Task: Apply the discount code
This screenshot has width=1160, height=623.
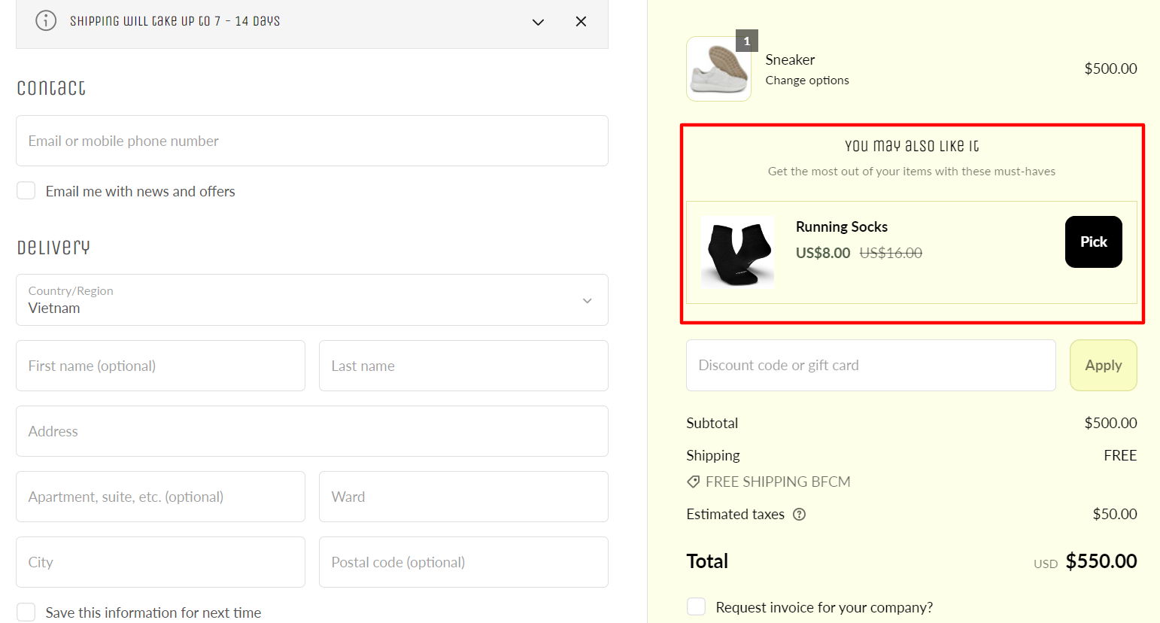Action: [x=1103, y=365]
